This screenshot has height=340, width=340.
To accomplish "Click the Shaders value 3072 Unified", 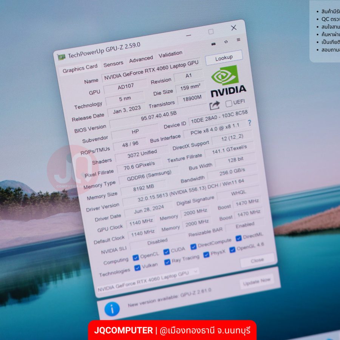I will [x=142, y=154].
